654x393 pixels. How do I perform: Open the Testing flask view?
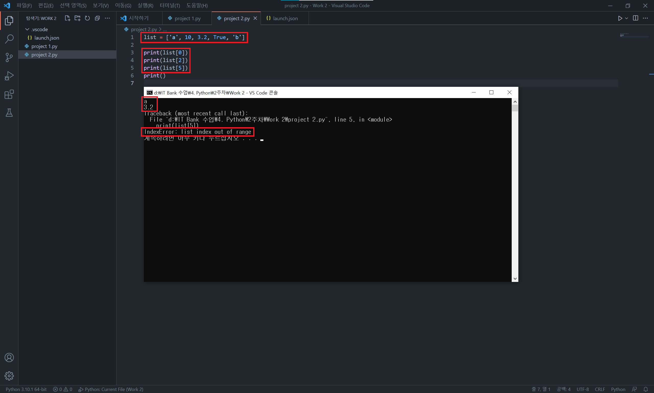coord(9,113)
